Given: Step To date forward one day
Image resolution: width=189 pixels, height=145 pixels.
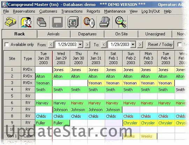Looking at the screenshot, I should point(140,45).
